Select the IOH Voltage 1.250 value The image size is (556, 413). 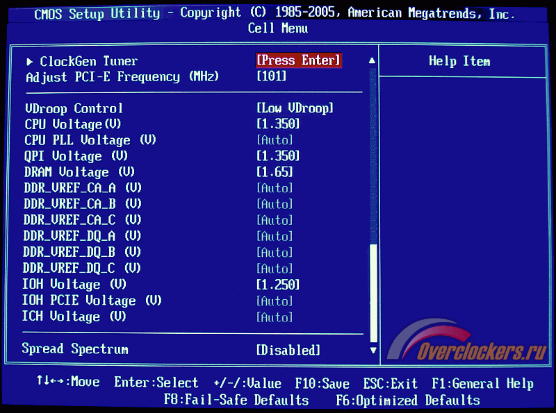point(278,285)
